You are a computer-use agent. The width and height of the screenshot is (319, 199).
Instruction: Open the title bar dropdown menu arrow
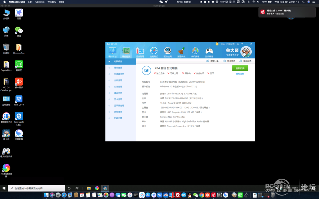[x=242, y=44]
